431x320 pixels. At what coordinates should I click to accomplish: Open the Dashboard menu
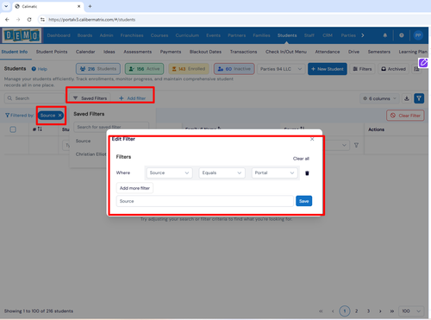(x=59, y=35)
